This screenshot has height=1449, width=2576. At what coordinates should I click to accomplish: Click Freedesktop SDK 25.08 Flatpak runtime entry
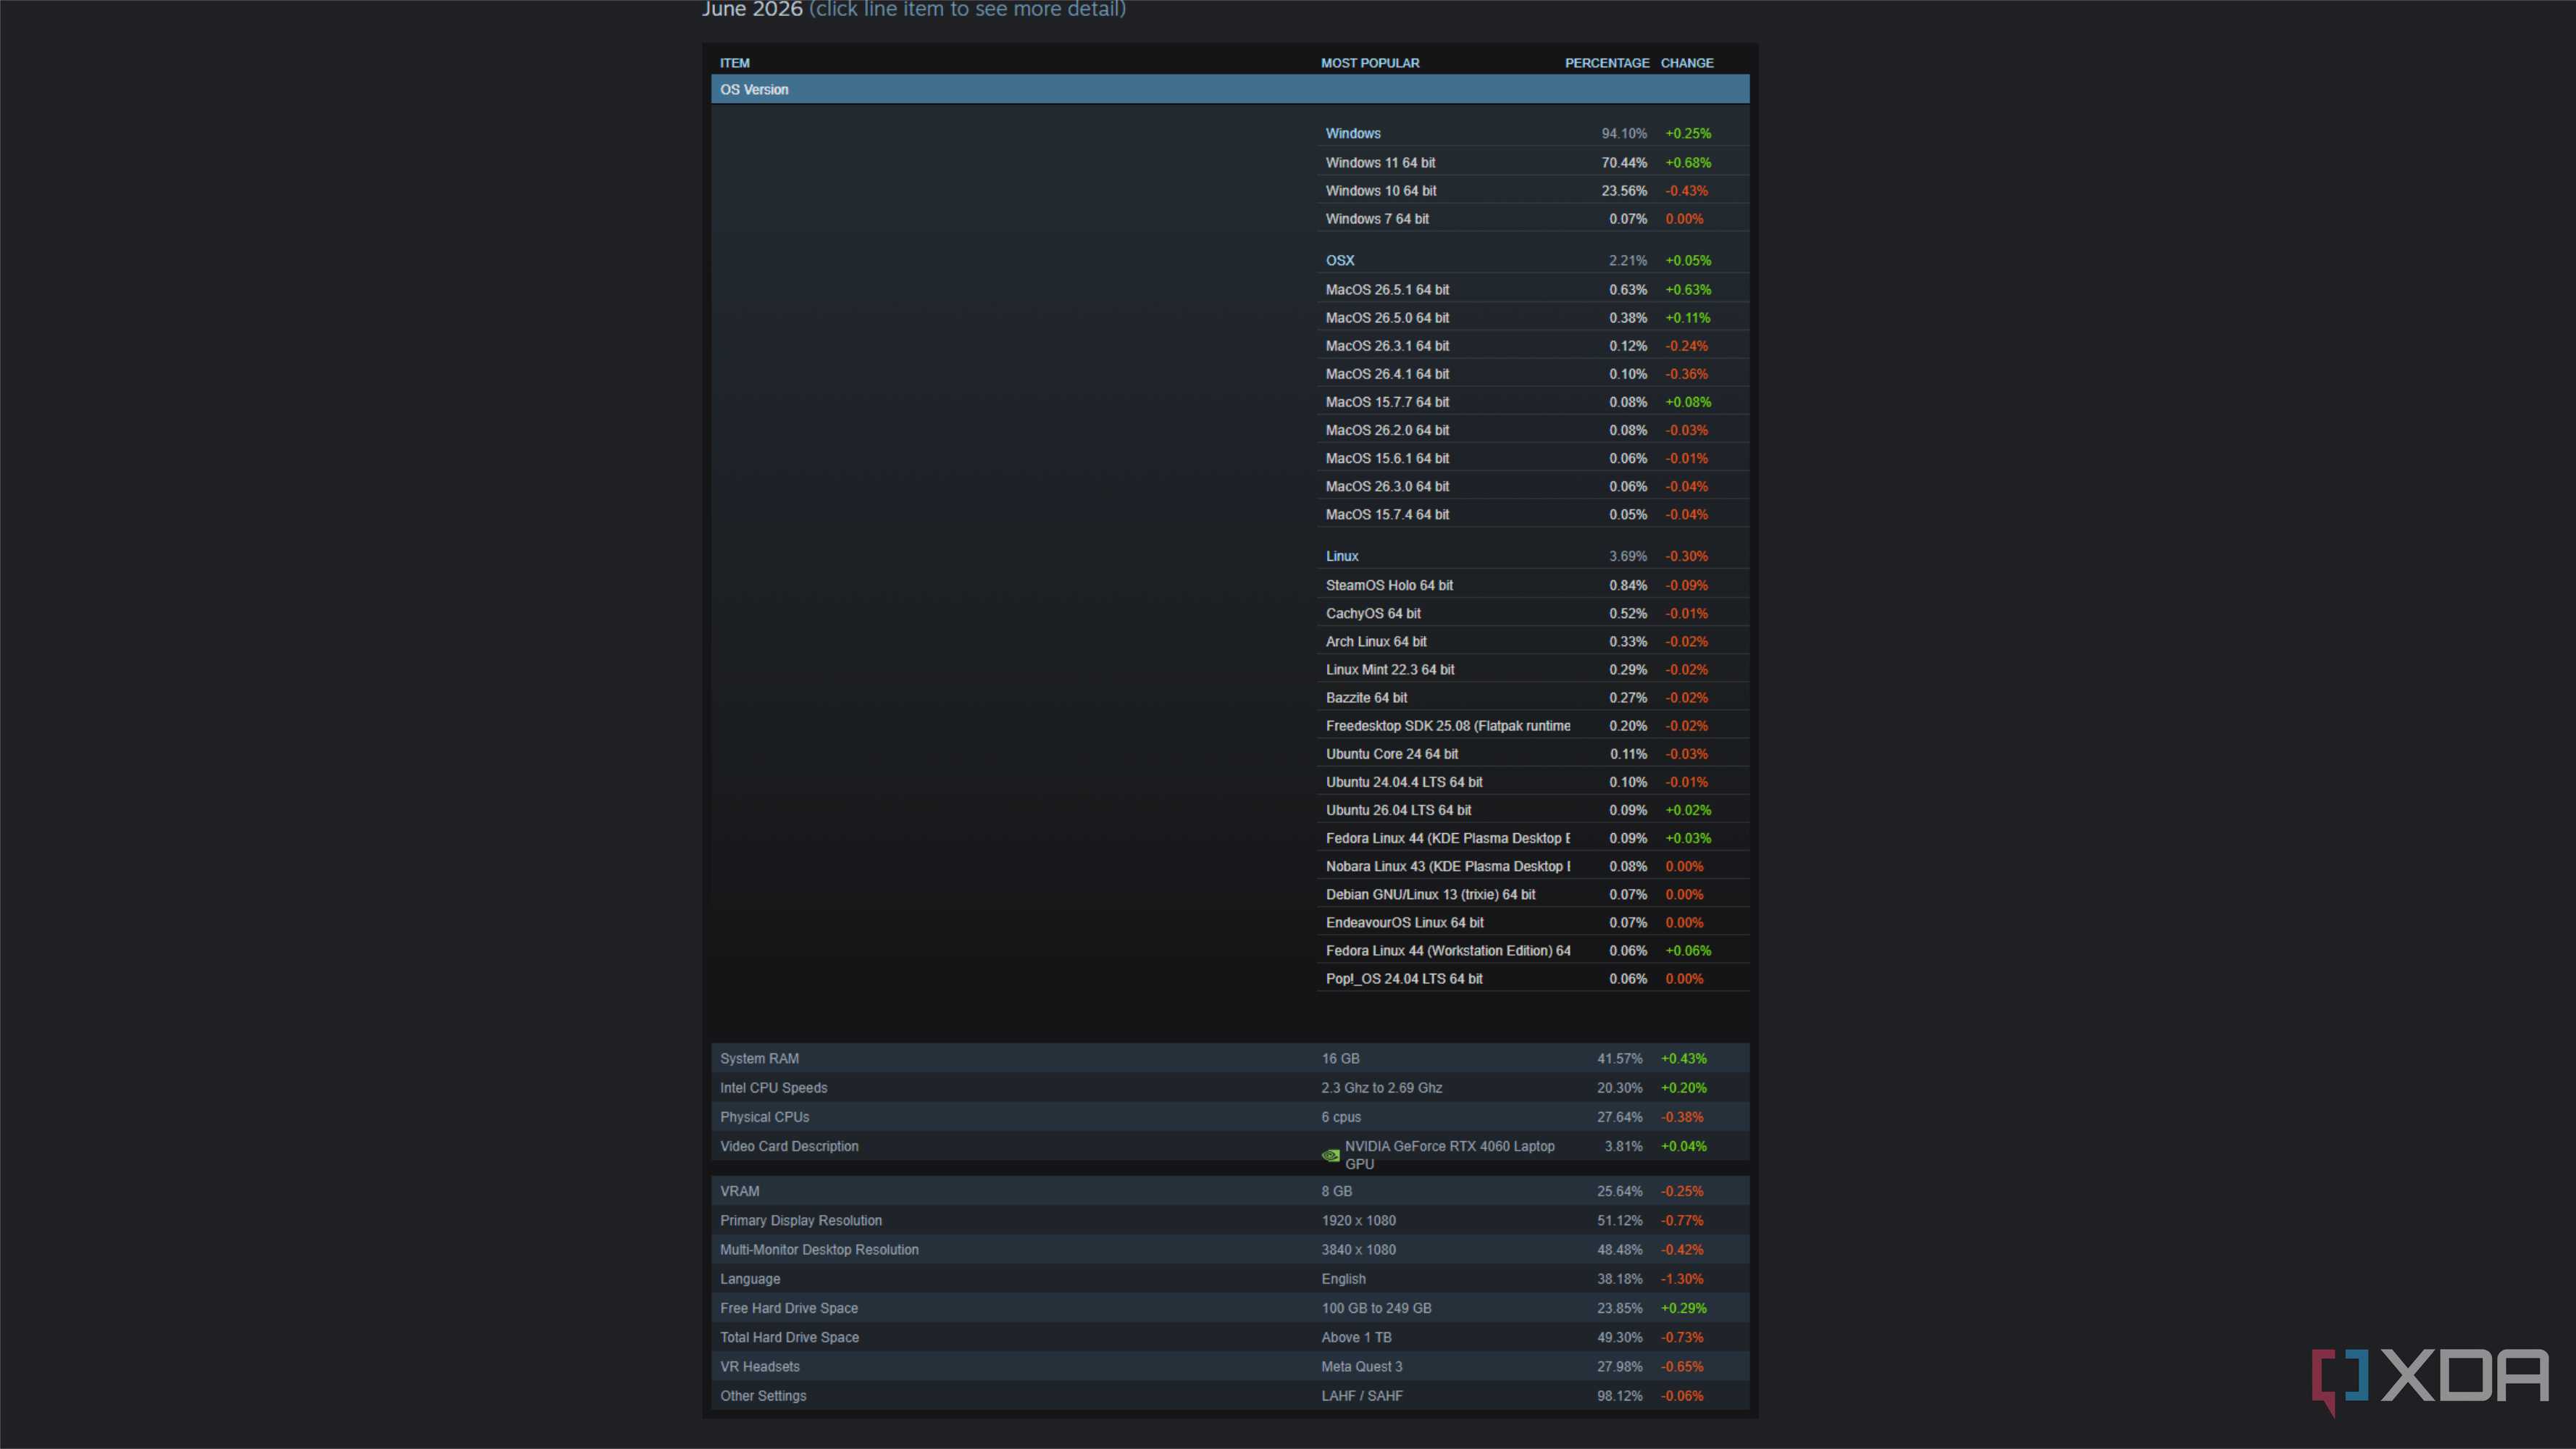(x=1533, y=725)
